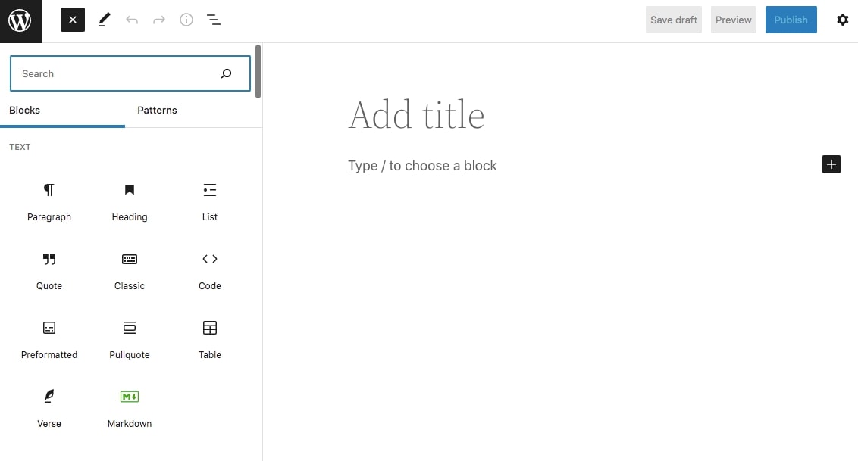Insert a Pullquote block

130,339
